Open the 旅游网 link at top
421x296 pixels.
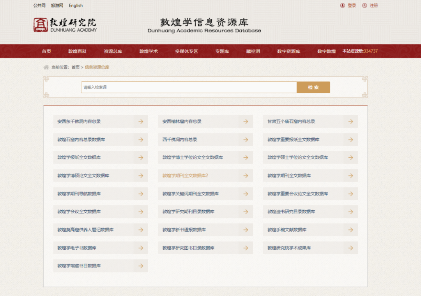[x=57, y=5]
